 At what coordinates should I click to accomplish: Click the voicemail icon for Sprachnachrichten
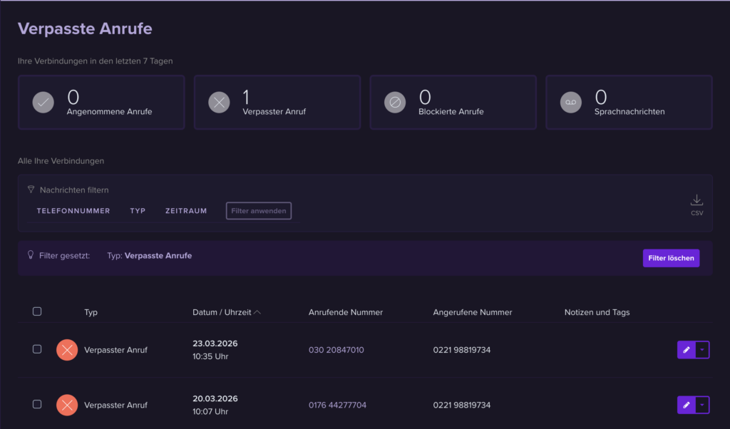(x=570, y=103)
